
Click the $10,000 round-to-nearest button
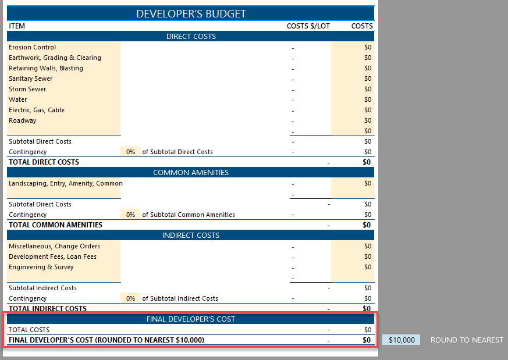click(402, 340)
